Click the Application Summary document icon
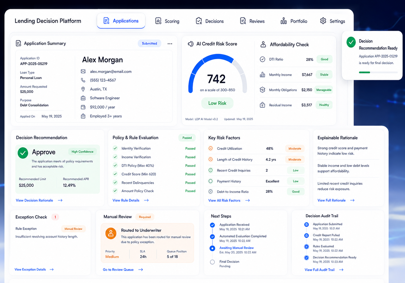 [18, 43]
